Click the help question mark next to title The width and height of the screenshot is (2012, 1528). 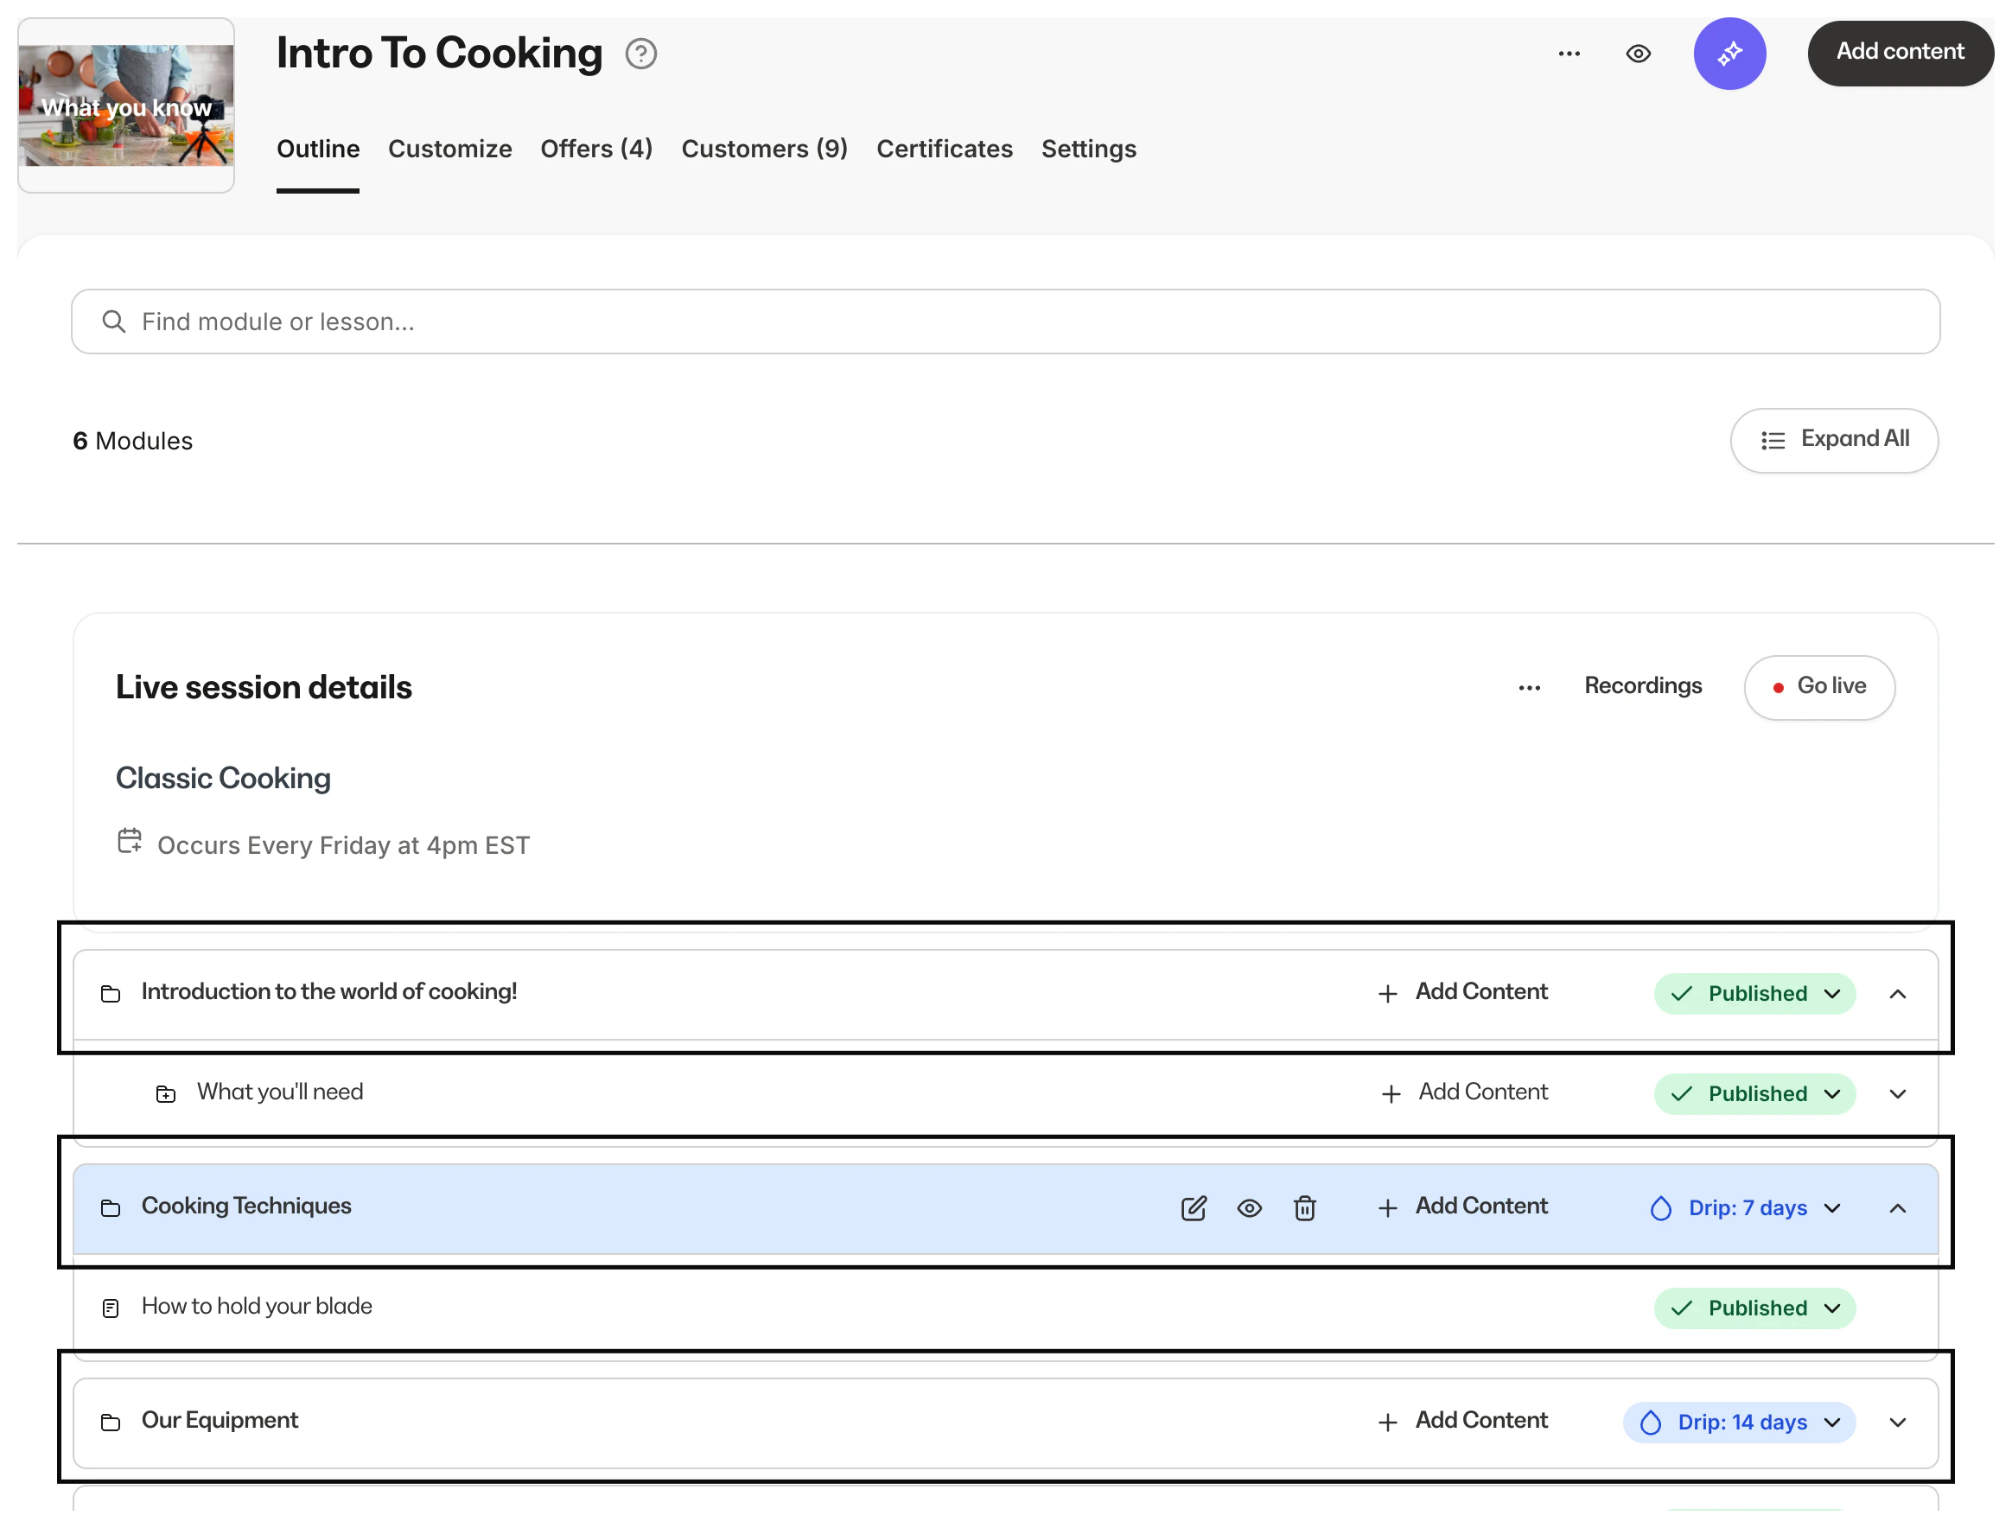click(x=641, y=54)
